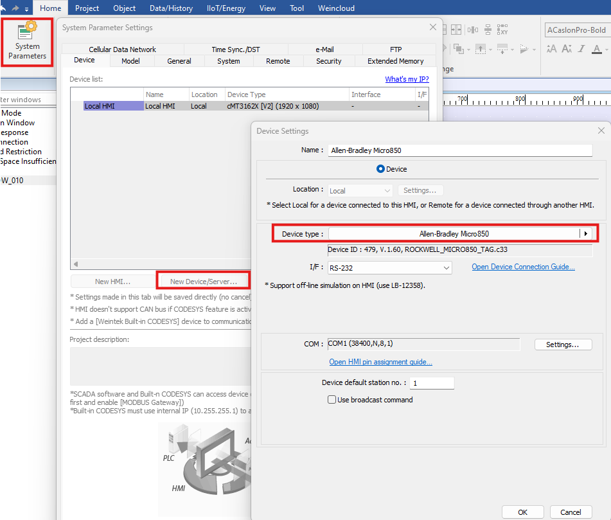Click the Location Settings... button
Viewport: 611px width, 520px height.
tap(420, 190)
